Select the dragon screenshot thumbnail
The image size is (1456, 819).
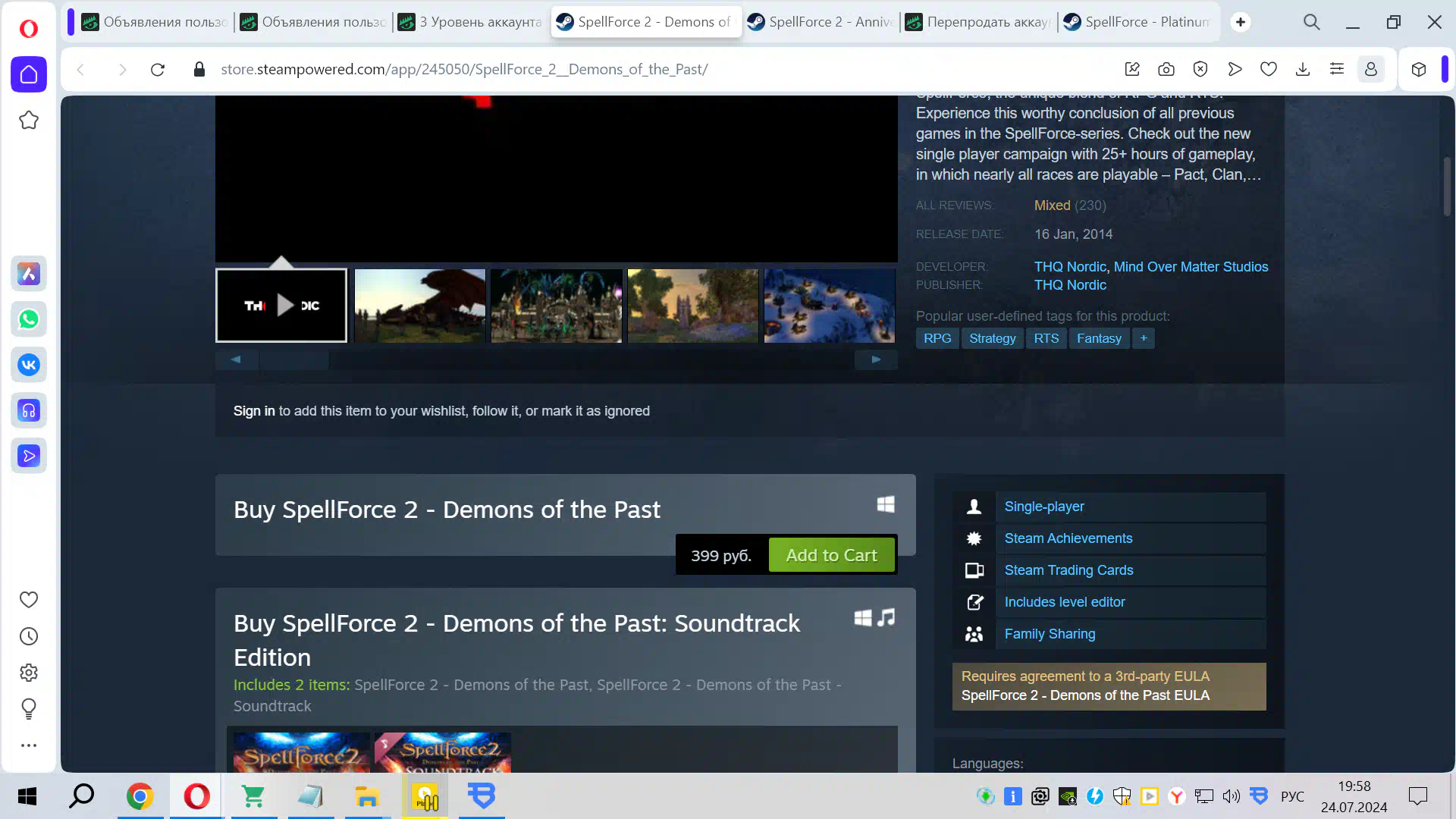click(x=420, y=306)
